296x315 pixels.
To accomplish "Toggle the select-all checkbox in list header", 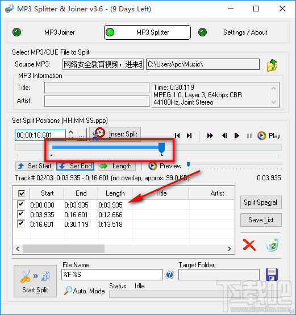I will 22,193.
